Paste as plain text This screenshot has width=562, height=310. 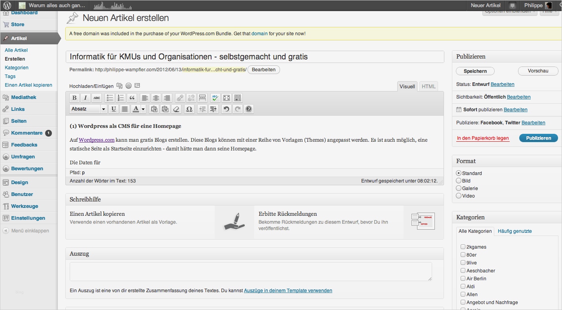[x=154, y=109]
